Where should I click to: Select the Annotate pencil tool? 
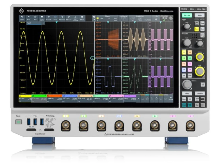click(49, 18)
